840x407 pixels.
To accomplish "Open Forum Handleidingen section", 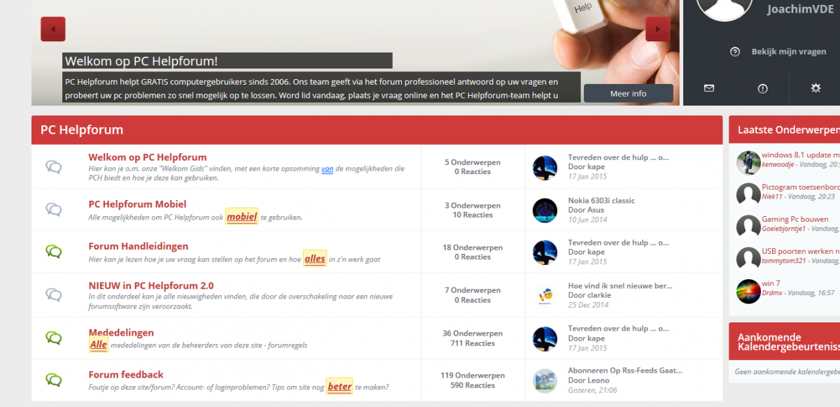I will [138, 246].
